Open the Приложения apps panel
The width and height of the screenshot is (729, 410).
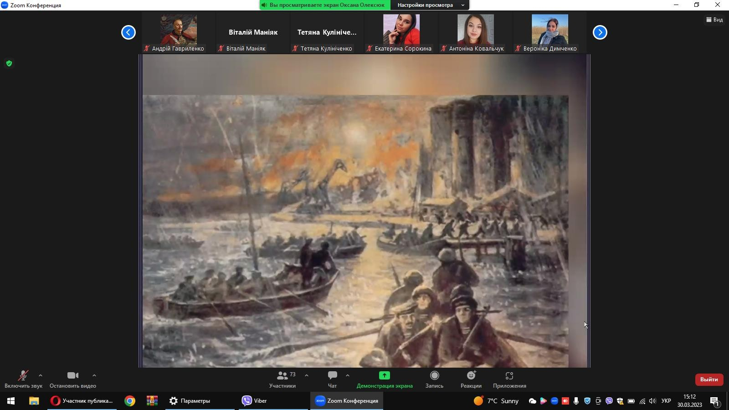(509, 379)
